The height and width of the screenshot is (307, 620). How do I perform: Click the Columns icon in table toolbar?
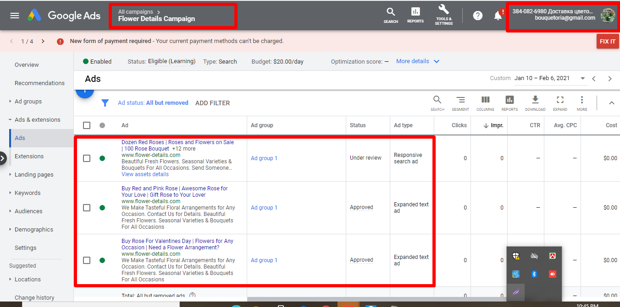[485, 100]
